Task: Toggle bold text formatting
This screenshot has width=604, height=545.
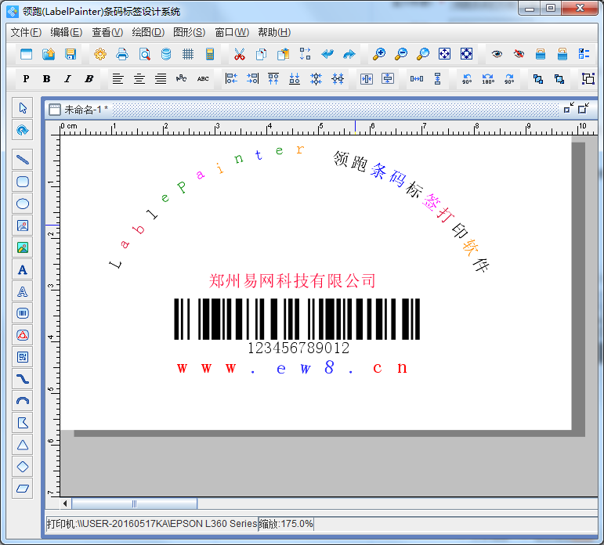Action: (x=46, y=78)
